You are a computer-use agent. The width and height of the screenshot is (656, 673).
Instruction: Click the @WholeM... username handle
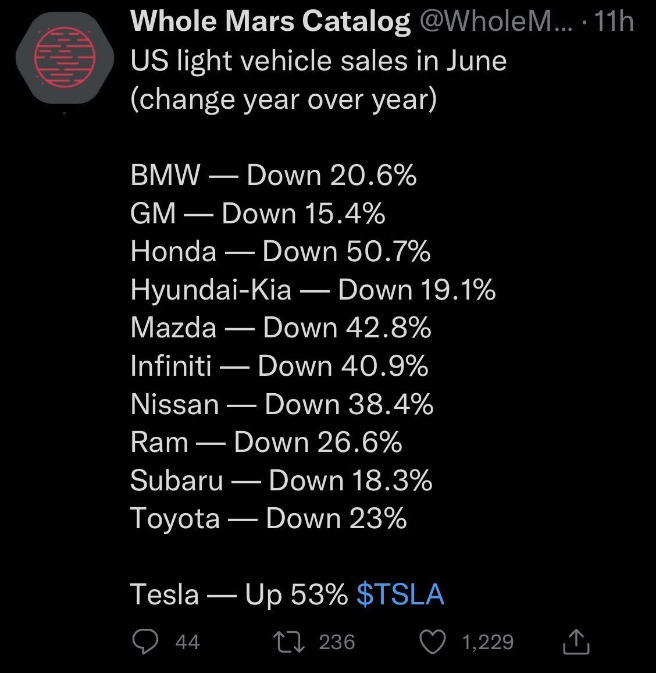tap(494, 22)
